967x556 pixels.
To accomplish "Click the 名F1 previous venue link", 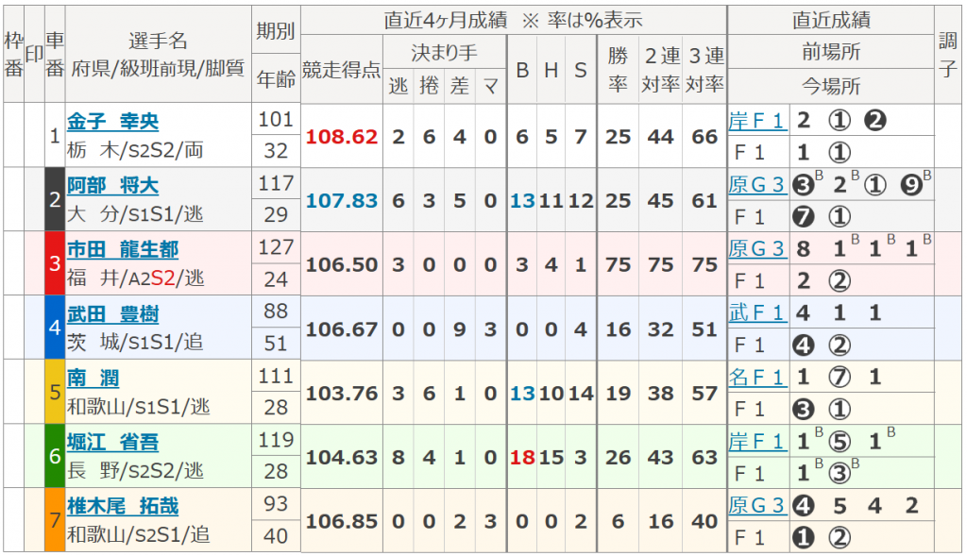I will (756, 378).
